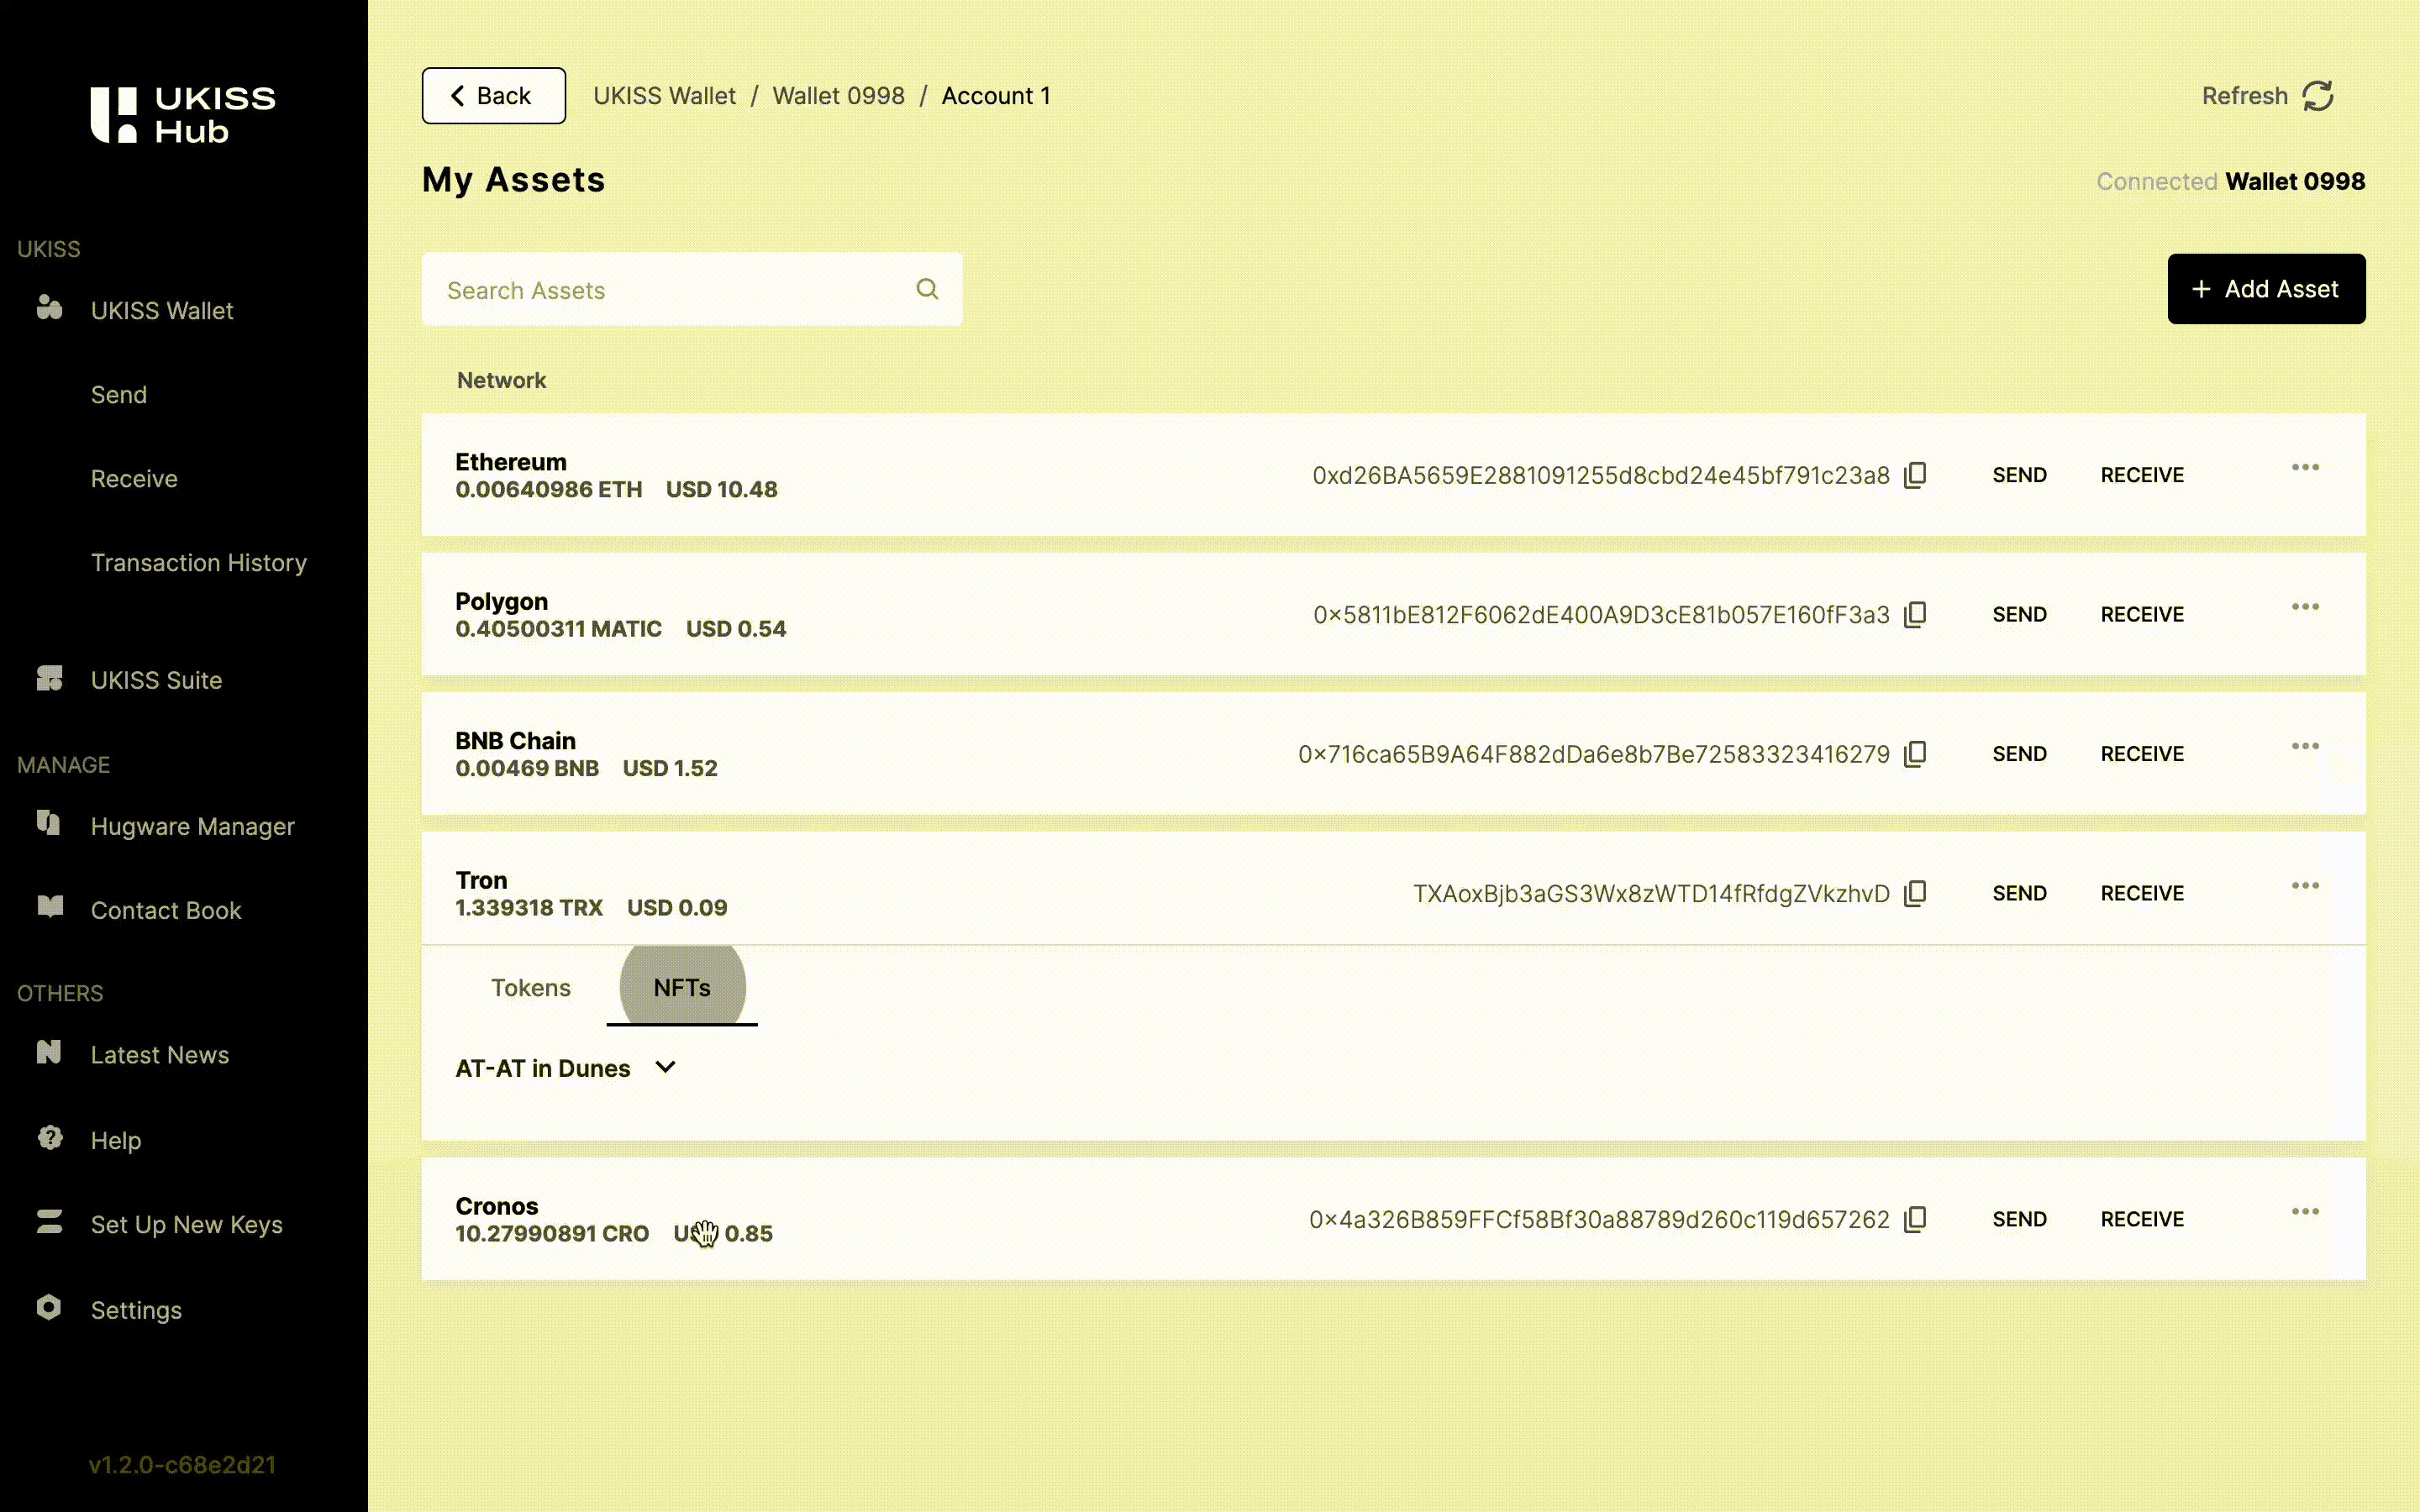2420x1512 pixels.
Task: Click the Ethereum address text 0xd26BA5...
Action: coord(1601,475)
